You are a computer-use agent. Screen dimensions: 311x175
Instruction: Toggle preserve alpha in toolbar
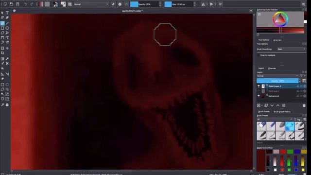coord(120,4)
